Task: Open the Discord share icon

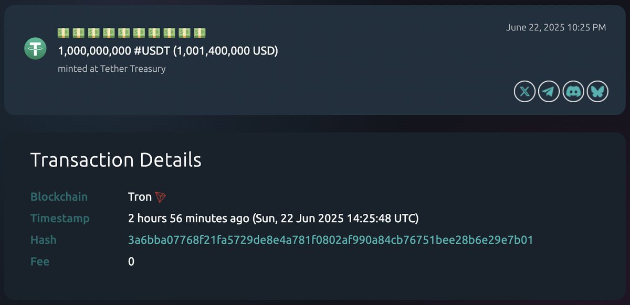Action: (573, 92)
